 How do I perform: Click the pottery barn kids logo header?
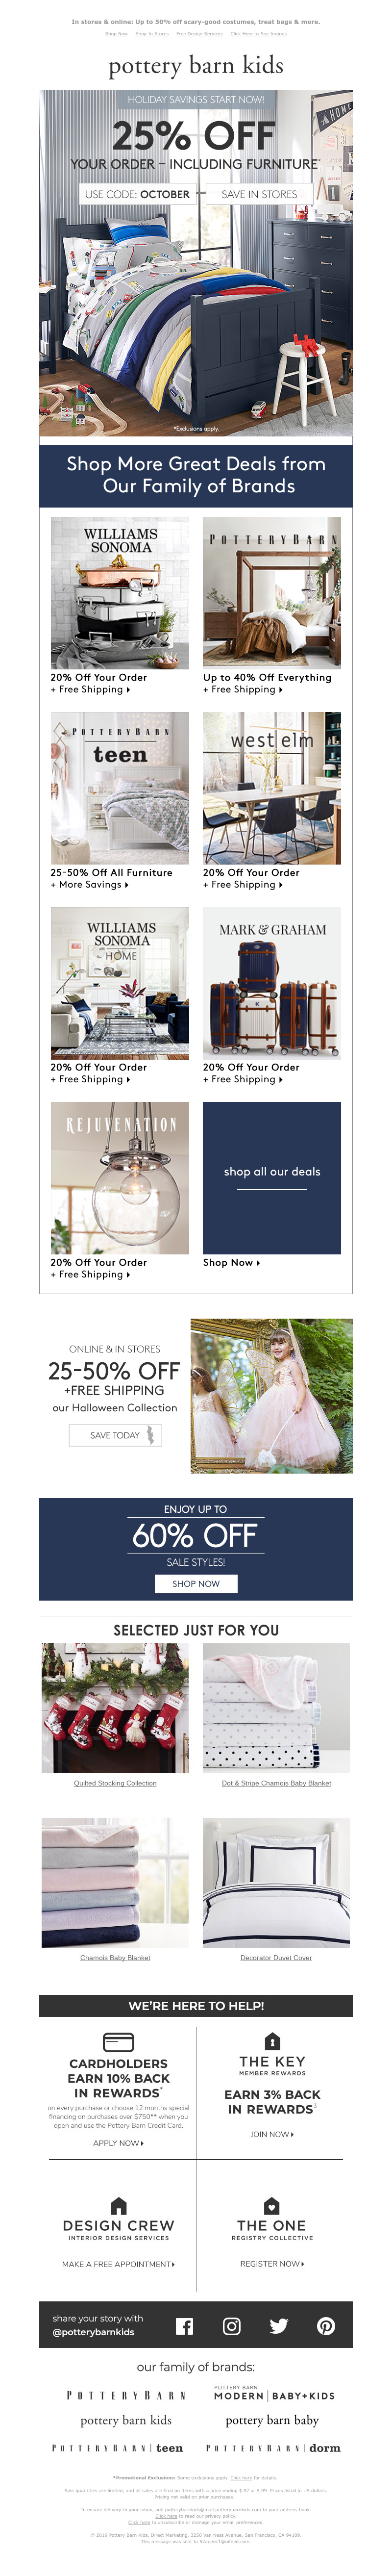point(196,66)
